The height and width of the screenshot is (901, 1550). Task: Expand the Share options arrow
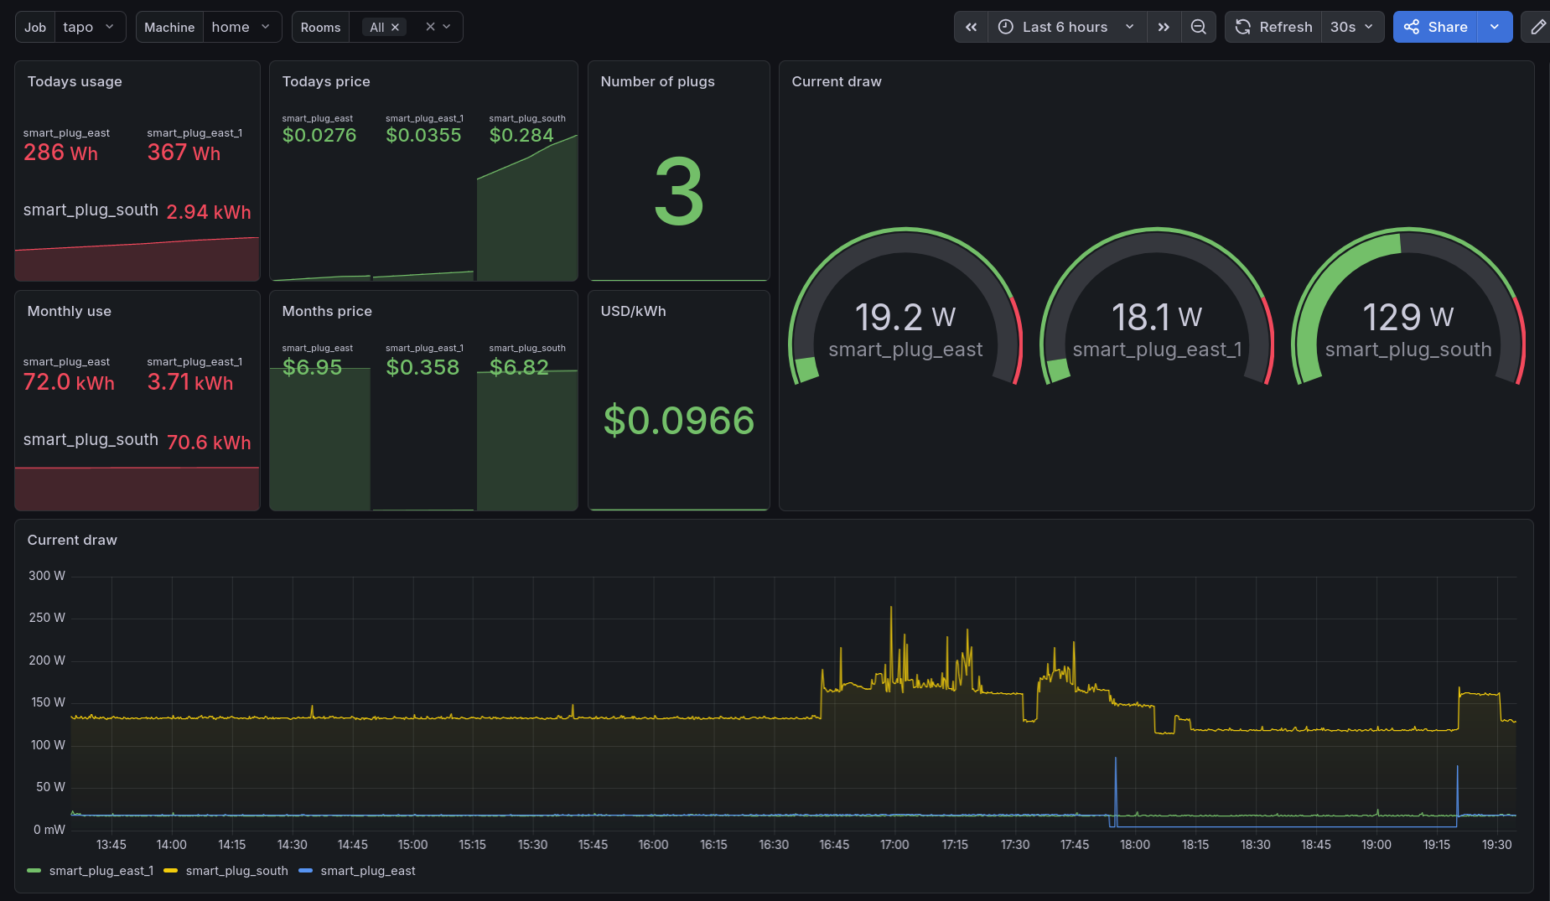click(1495, 27)
